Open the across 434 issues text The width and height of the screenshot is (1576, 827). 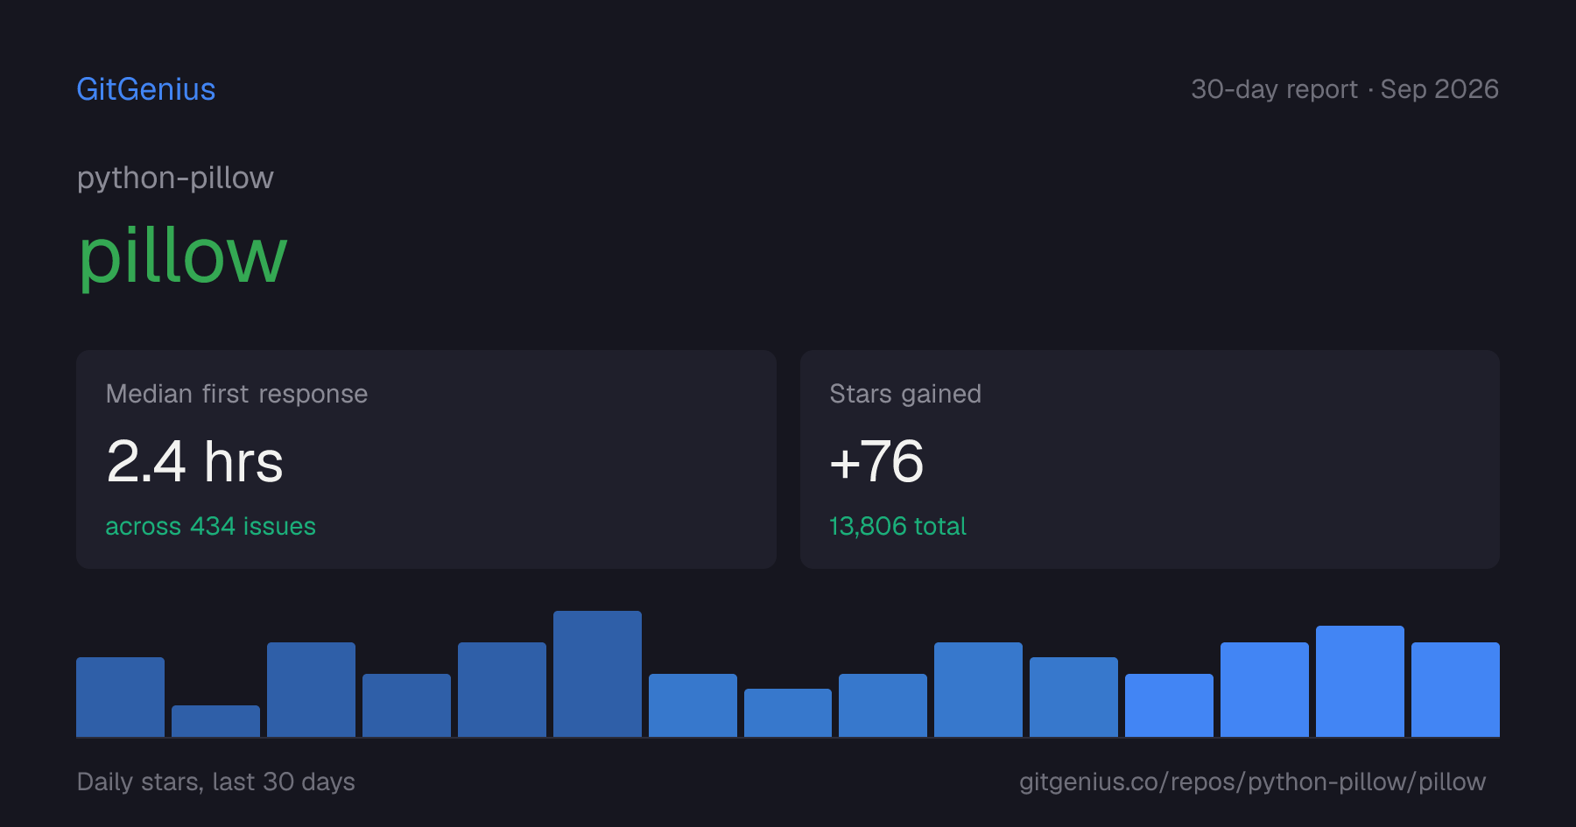pyautogui.click(x=210, y=526)
